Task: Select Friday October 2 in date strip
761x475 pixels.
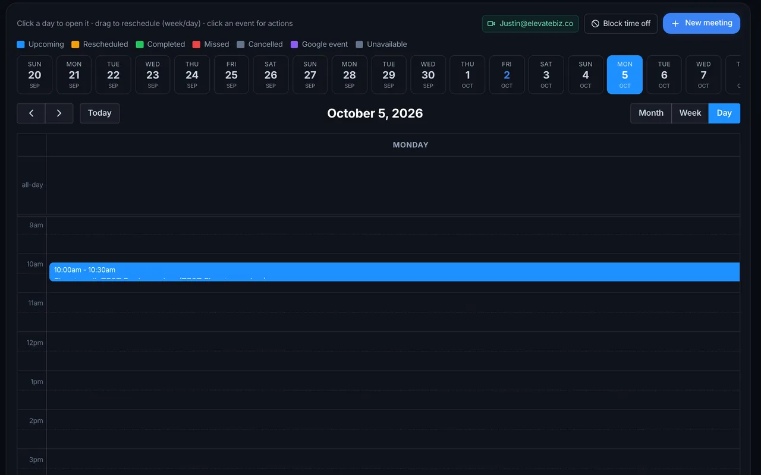Action: coord(507,75)
